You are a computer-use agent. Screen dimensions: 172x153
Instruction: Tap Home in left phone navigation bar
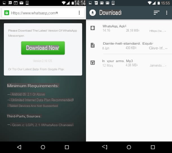pyautogui.click(x=43, y=147)
